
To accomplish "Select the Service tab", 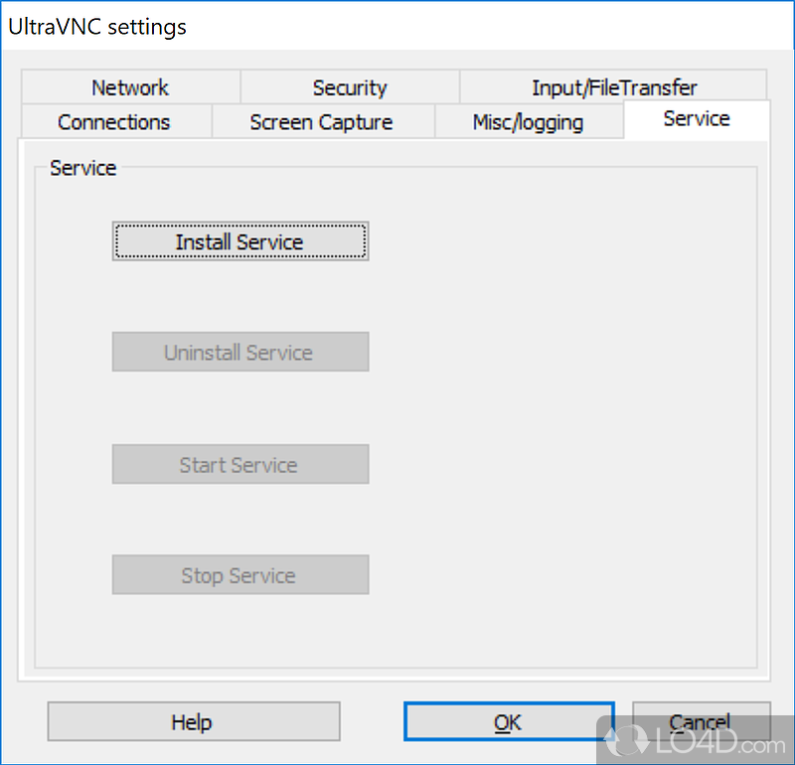I will coord(697,119).
